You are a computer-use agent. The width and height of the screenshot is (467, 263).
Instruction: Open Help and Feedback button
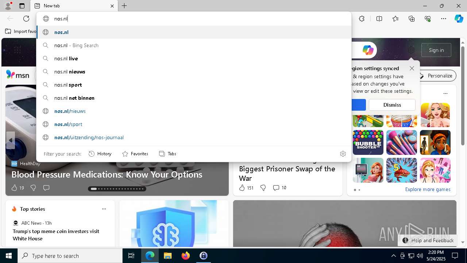pyautogui.click(x=428, y=240)
